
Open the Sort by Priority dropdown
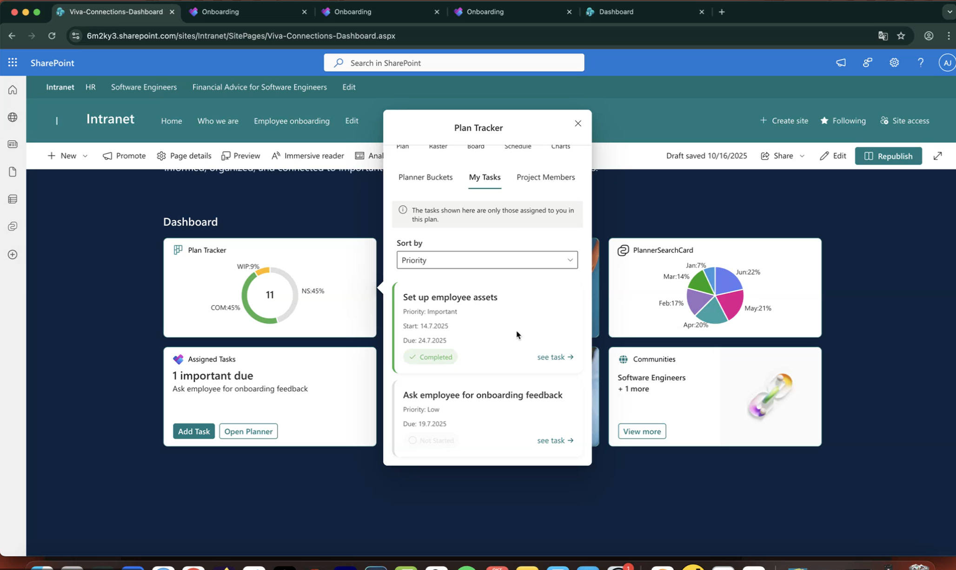coord(487,260)
